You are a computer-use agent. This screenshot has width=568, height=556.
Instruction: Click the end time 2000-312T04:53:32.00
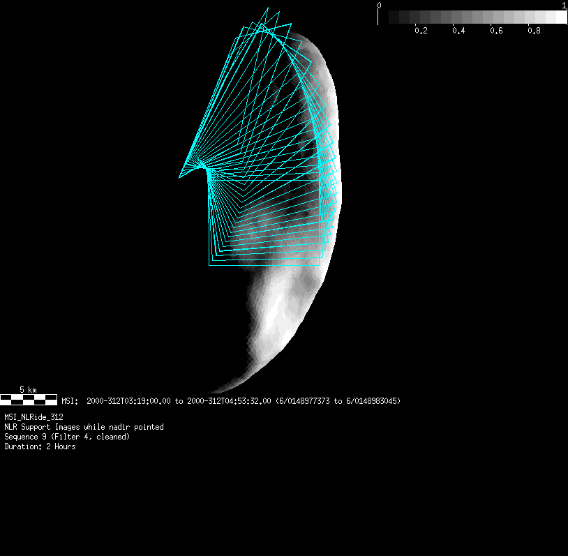click(x=229, y=401)
